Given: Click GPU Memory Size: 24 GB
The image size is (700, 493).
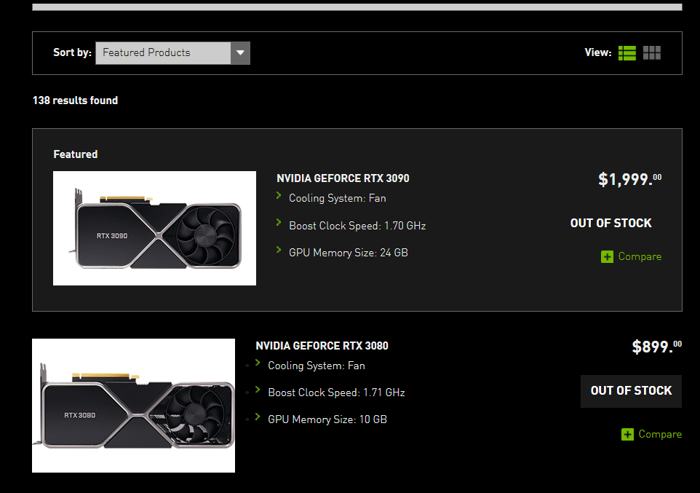Looking at the screenshot, I should [x=349, y=253].
